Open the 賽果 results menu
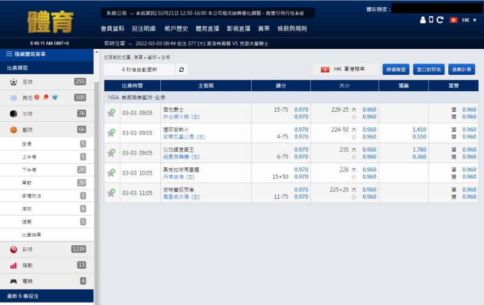The height and width of the screenshot is (305, 484). (264, 28)
